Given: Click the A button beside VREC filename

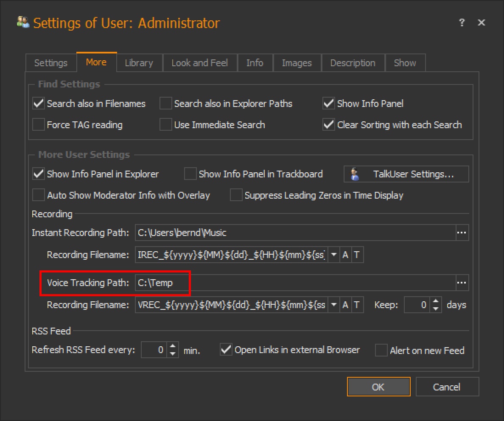Looking at the screenshot, I should pyautogui.click(x=345, y=305).
